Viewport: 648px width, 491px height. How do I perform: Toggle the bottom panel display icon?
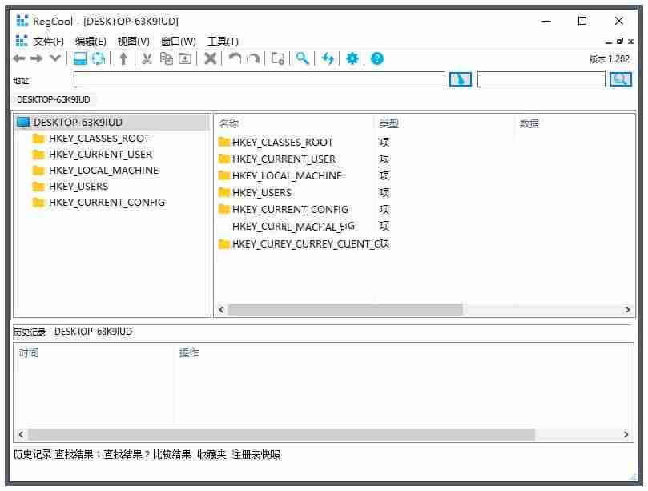point(80,58)
